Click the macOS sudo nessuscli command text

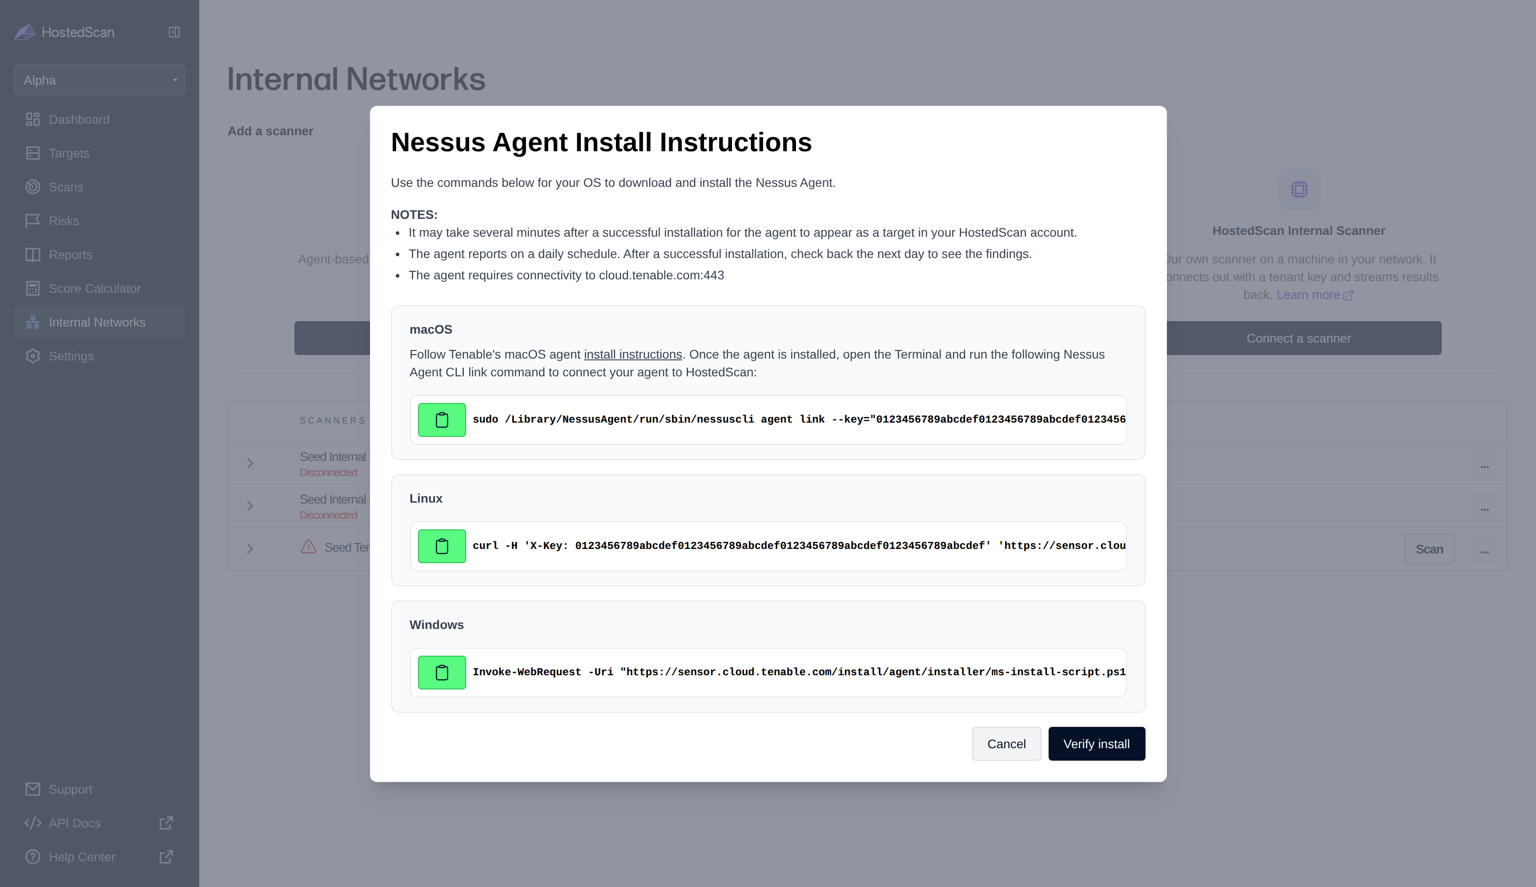tap(798, 420)
